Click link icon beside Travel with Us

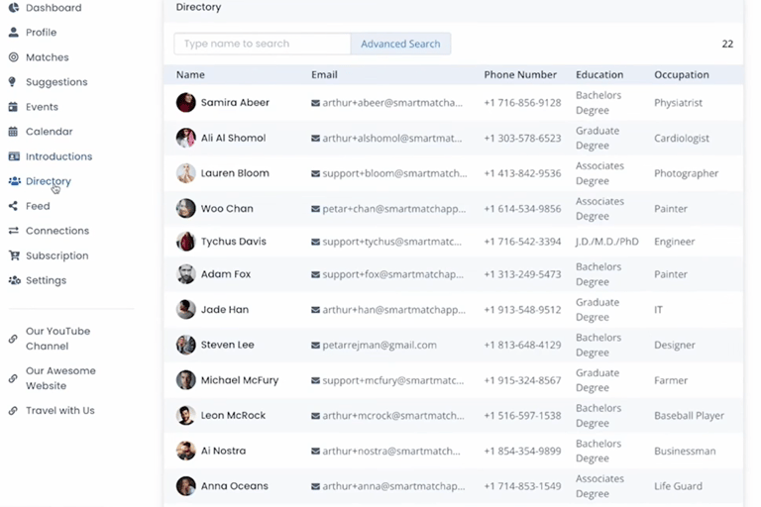[x=13, y=410]
